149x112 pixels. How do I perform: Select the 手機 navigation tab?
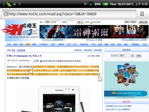(x=9, y=45)
